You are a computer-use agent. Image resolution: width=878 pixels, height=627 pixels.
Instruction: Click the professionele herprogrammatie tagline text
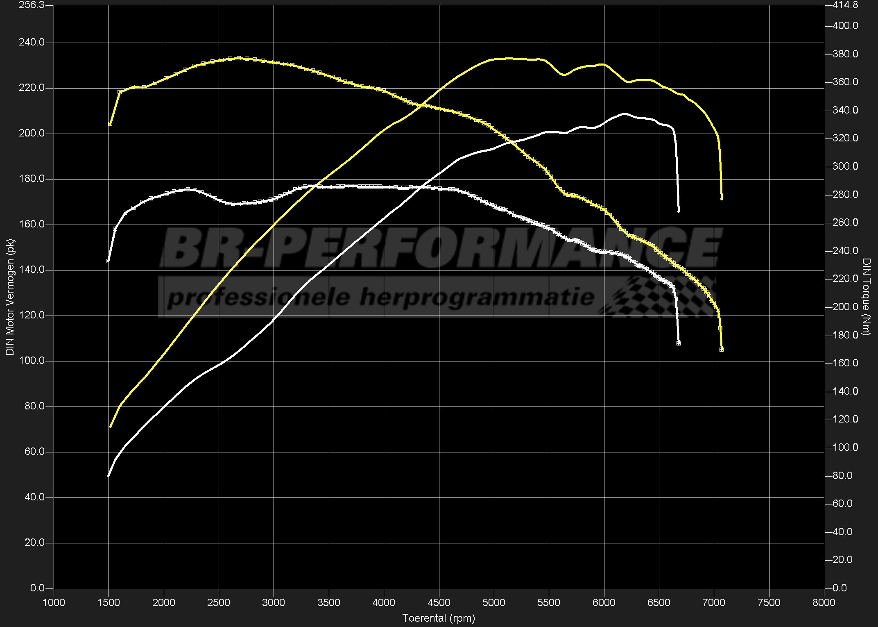(x=381, y=297)
